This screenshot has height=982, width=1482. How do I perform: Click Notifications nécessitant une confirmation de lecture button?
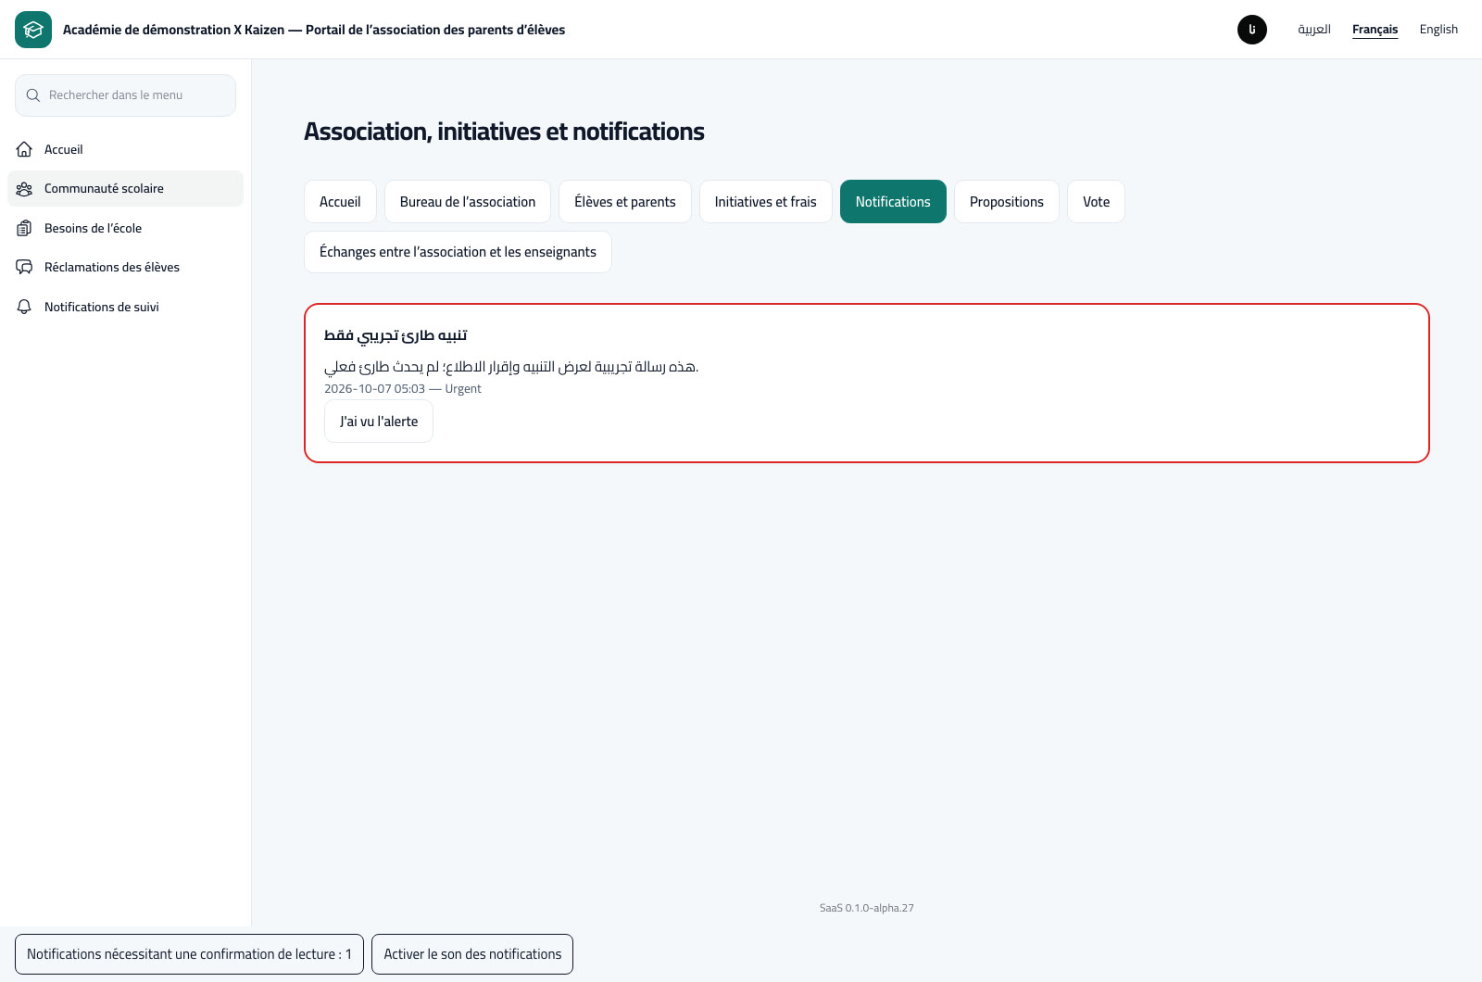[189, 954]
